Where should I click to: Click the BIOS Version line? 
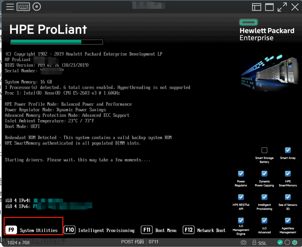tap(47, 65)
